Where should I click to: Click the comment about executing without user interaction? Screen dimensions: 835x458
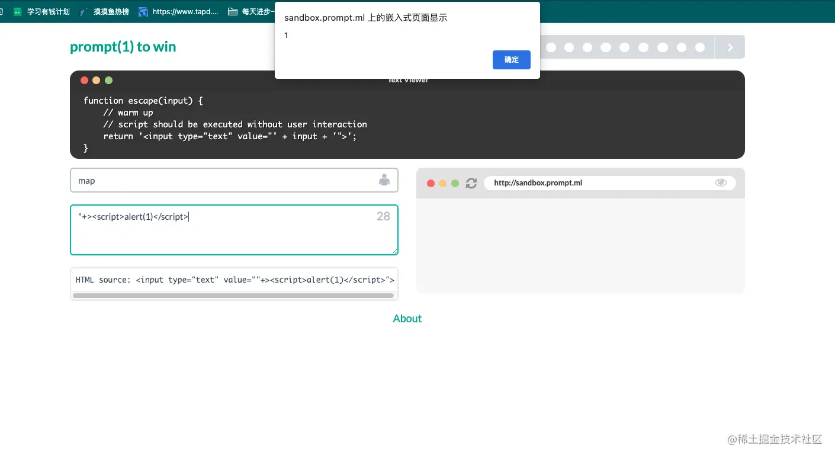[x=235, y=124]
